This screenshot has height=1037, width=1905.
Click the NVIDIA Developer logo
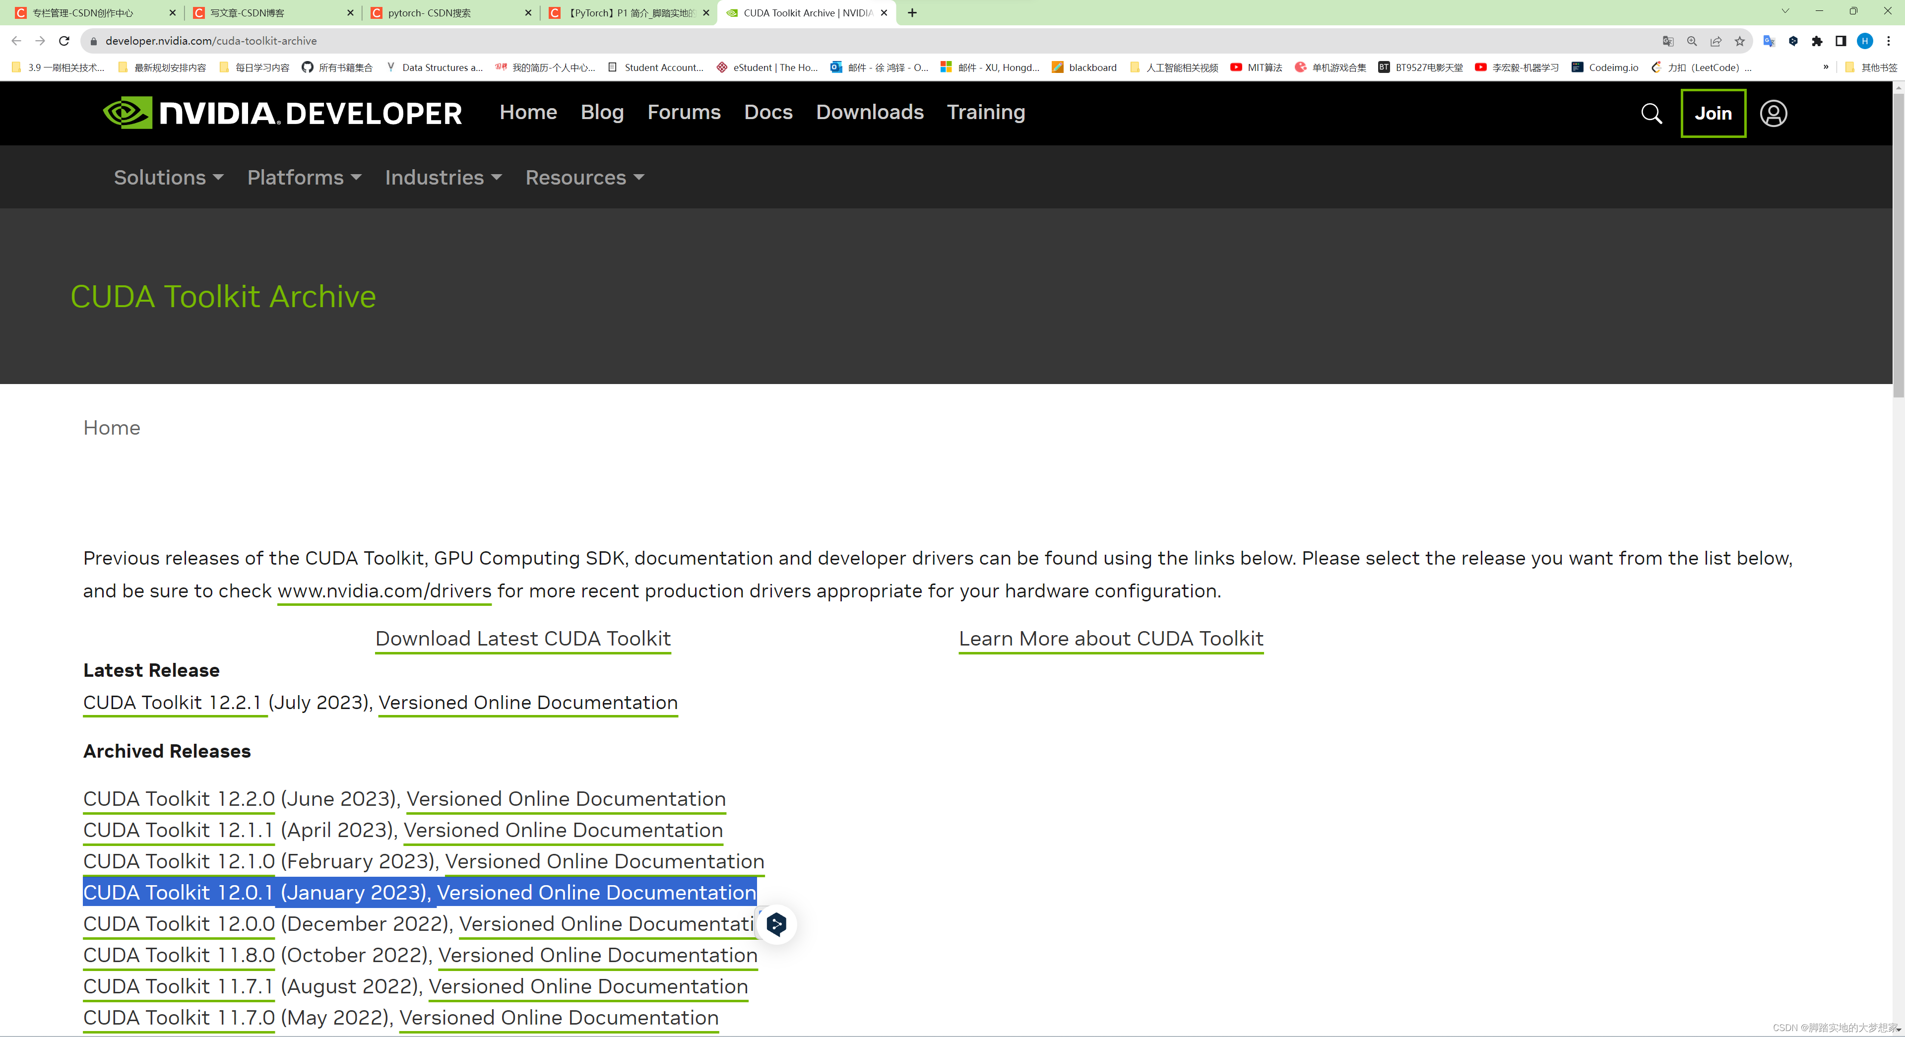point(282,113)
